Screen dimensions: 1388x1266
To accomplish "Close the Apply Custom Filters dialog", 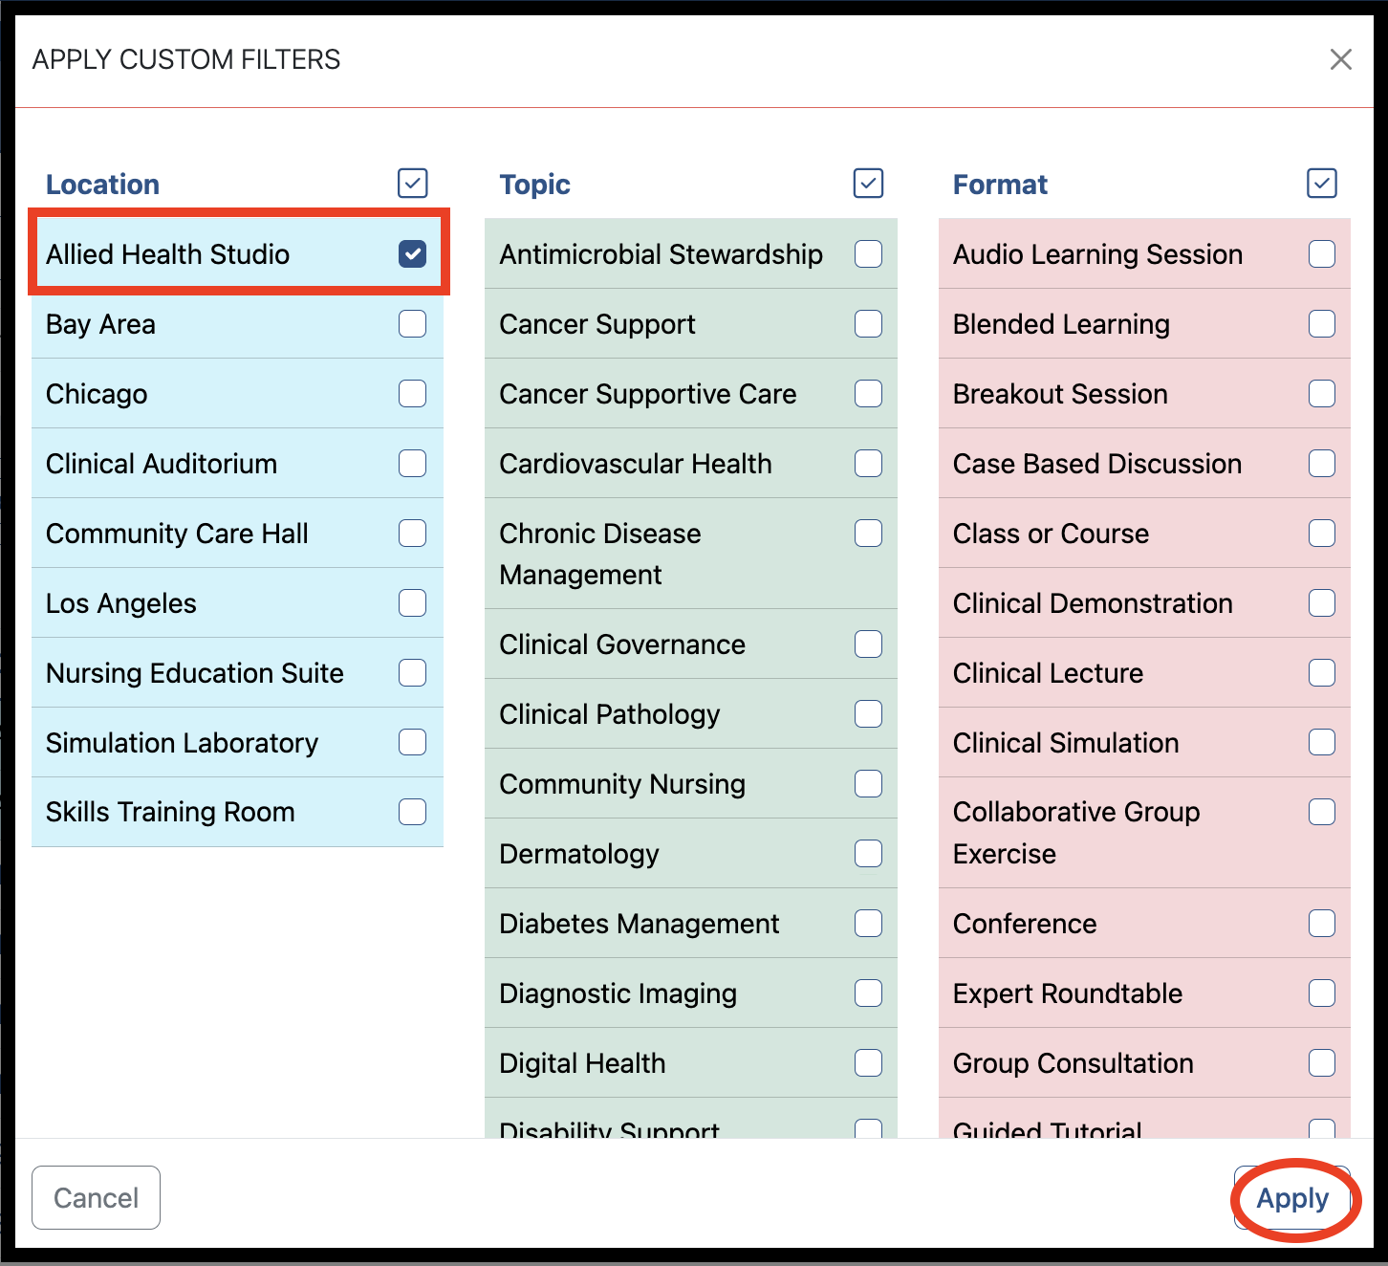I will [1341, 59].
